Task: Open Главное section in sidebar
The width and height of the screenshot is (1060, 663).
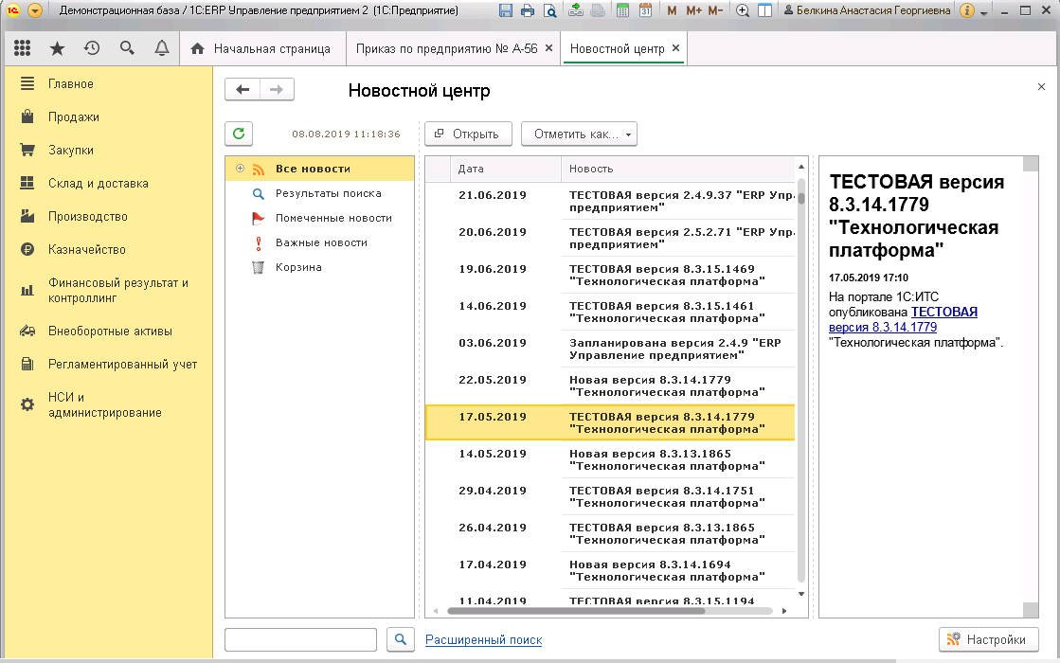Action: click(x=70, y=83)
